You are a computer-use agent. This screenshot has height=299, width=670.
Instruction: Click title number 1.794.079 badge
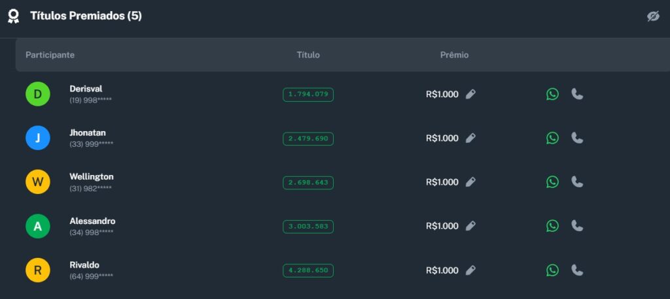tap(308, 95)
